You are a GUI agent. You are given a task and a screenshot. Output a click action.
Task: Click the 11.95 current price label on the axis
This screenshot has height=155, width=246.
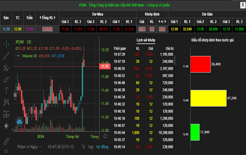(x=105, y=66)
